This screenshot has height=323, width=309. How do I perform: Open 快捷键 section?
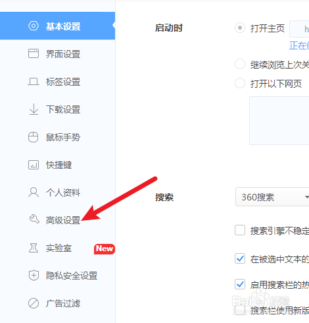pyautogui.click(x=57, y=165)
